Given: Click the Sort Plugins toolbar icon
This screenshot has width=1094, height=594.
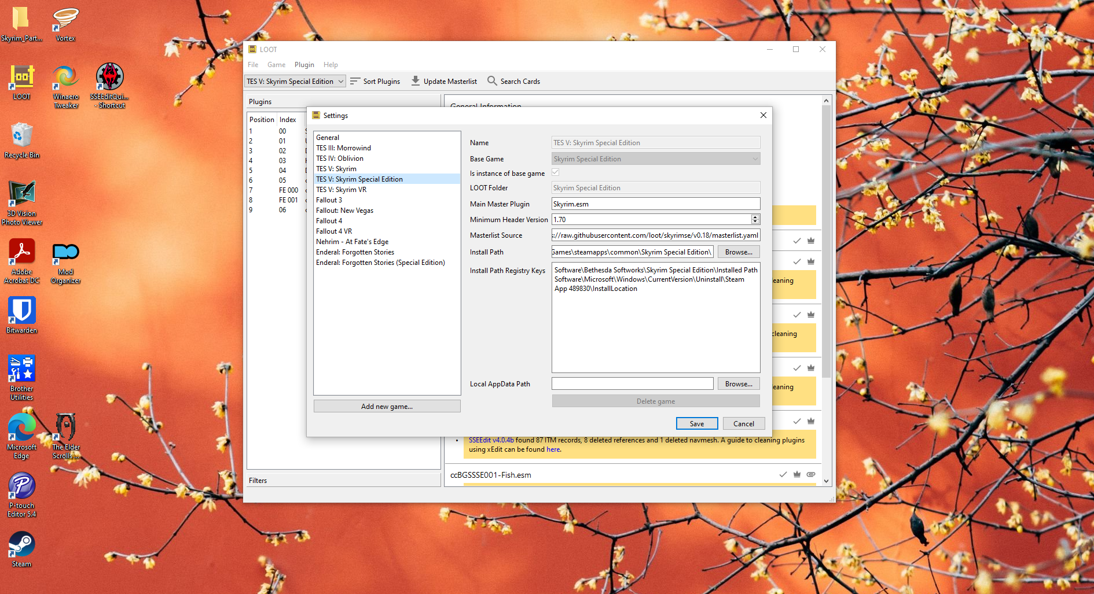Looking at the screenshot, I should [355, 81].
